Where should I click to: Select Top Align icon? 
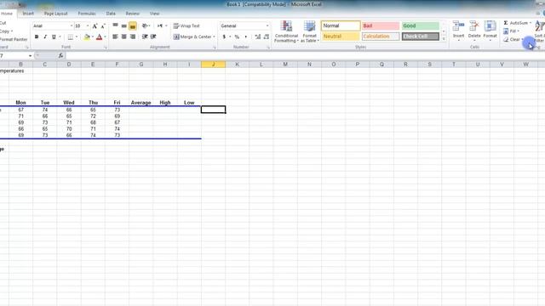(116, 25)
